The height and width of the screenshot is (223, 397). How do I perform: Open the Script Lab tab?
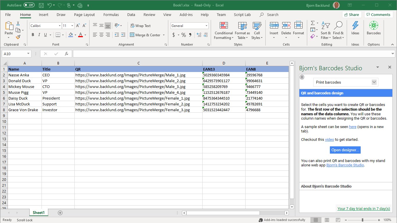[x=242, y=15]
